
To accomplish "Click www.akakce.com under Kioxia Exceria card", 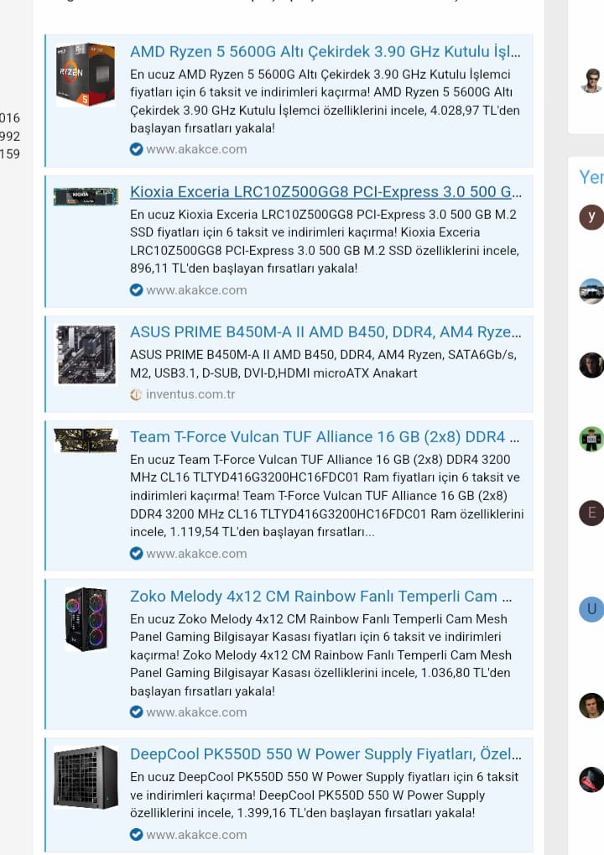I will point(196,290).
